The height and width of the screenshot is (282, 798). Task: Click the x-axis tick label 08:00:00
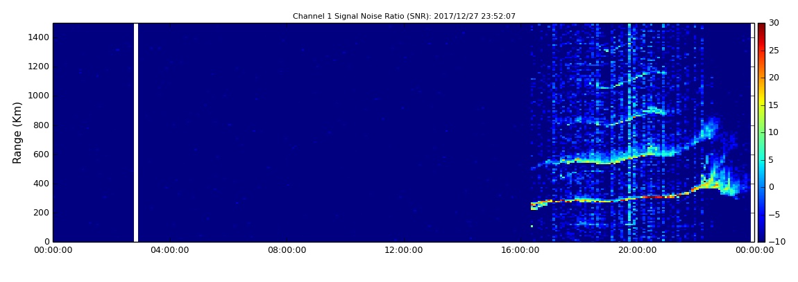[286, 250]
